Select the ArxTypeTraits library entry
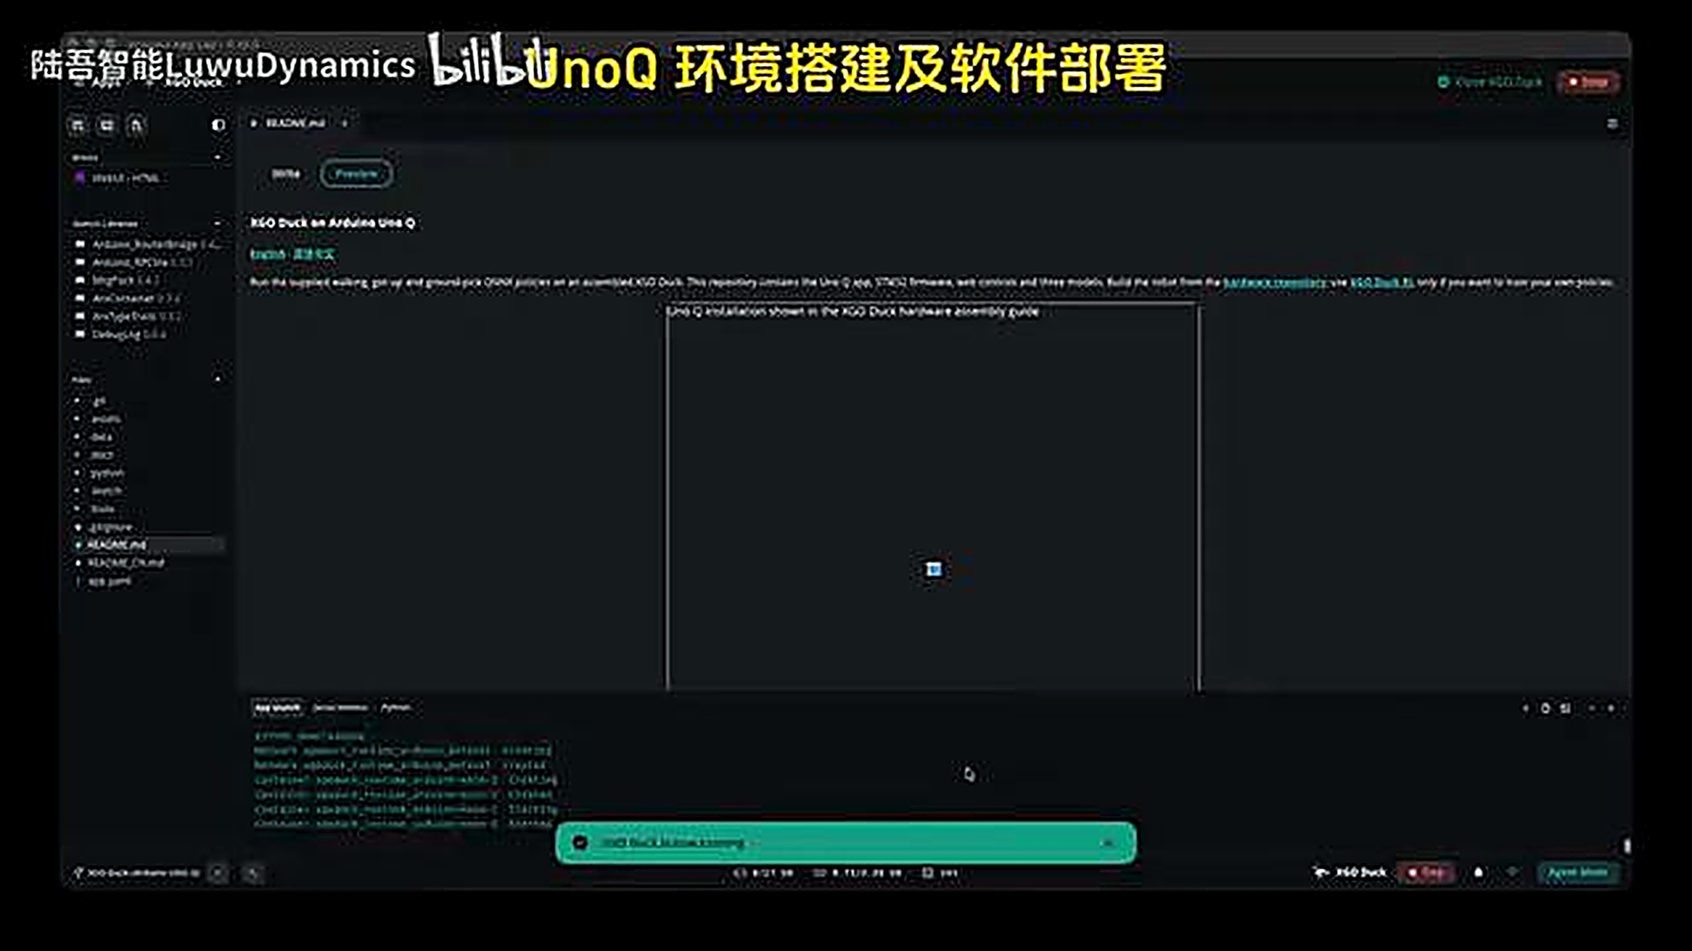The width and height of the screenshot is (1692, 951). pyautogui.click(x=128, y=316)
